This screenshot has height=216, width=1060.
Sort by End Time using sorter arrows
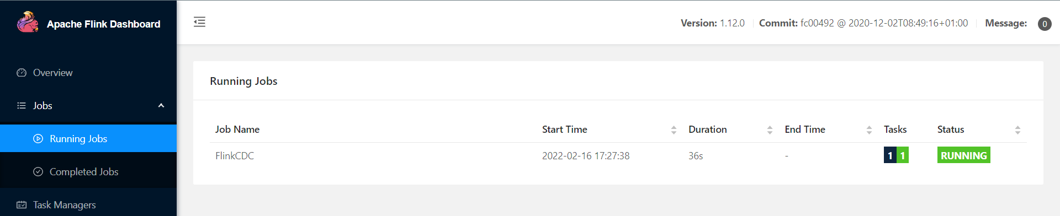point(869,130)
